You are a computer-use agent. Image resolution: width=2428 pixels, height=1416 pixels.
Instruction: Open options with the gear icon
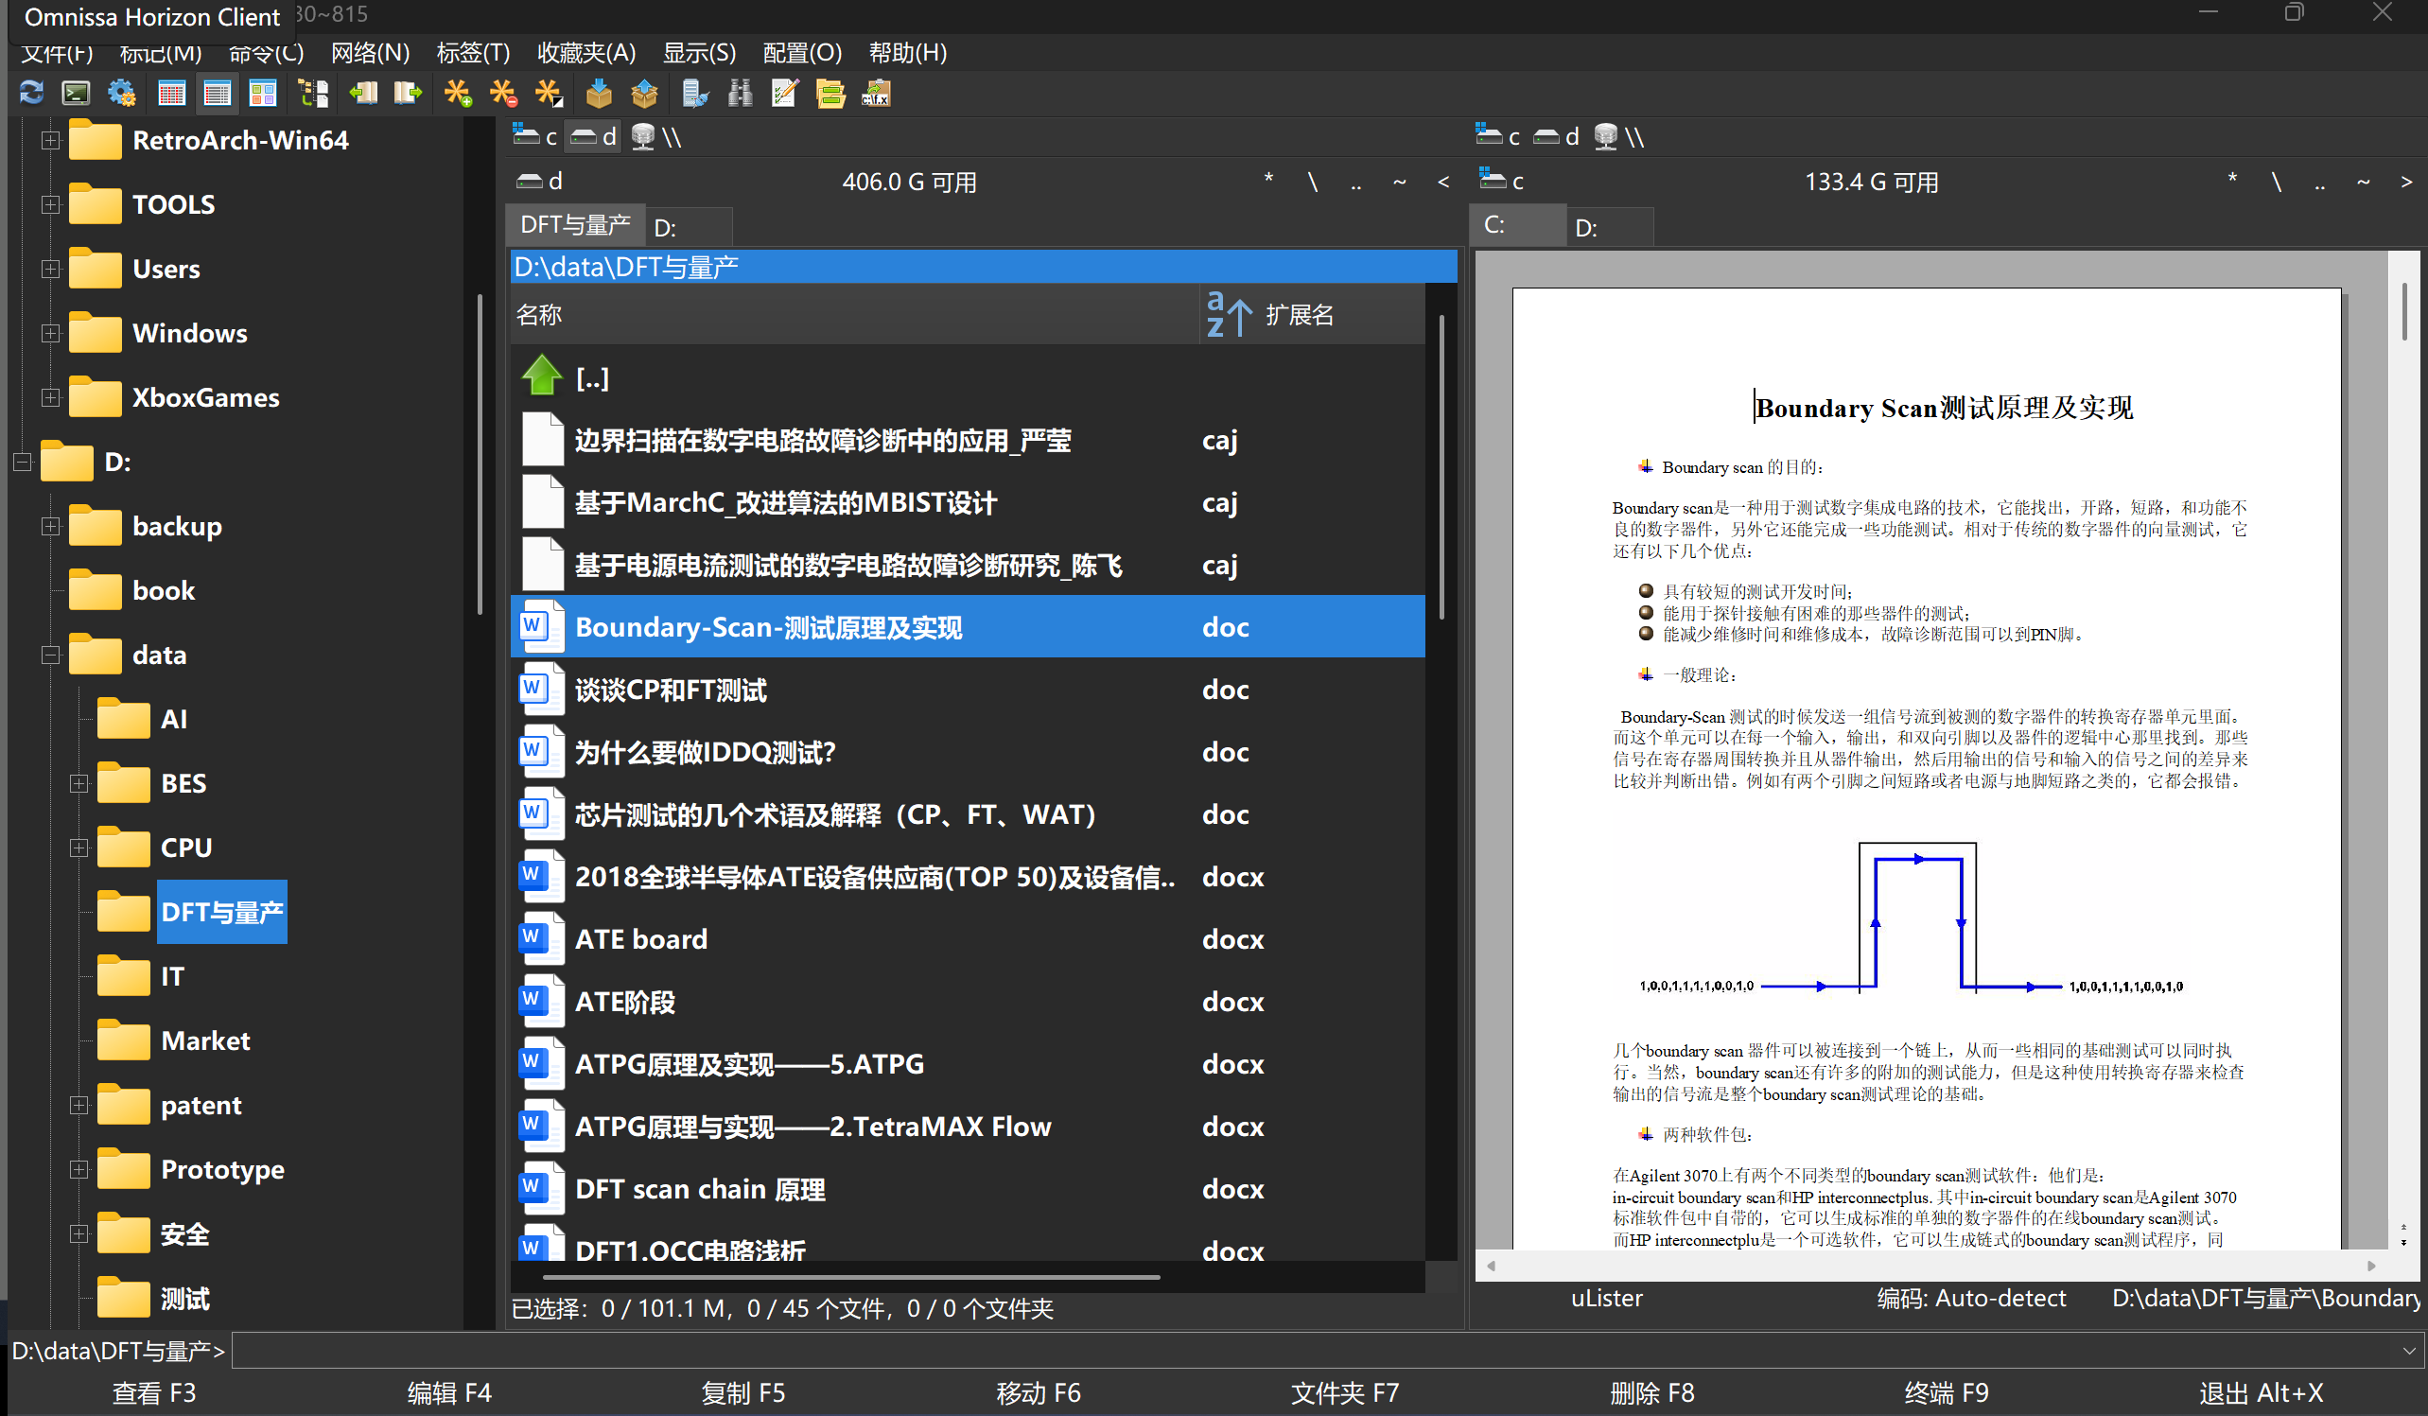(x=121, y=94)
